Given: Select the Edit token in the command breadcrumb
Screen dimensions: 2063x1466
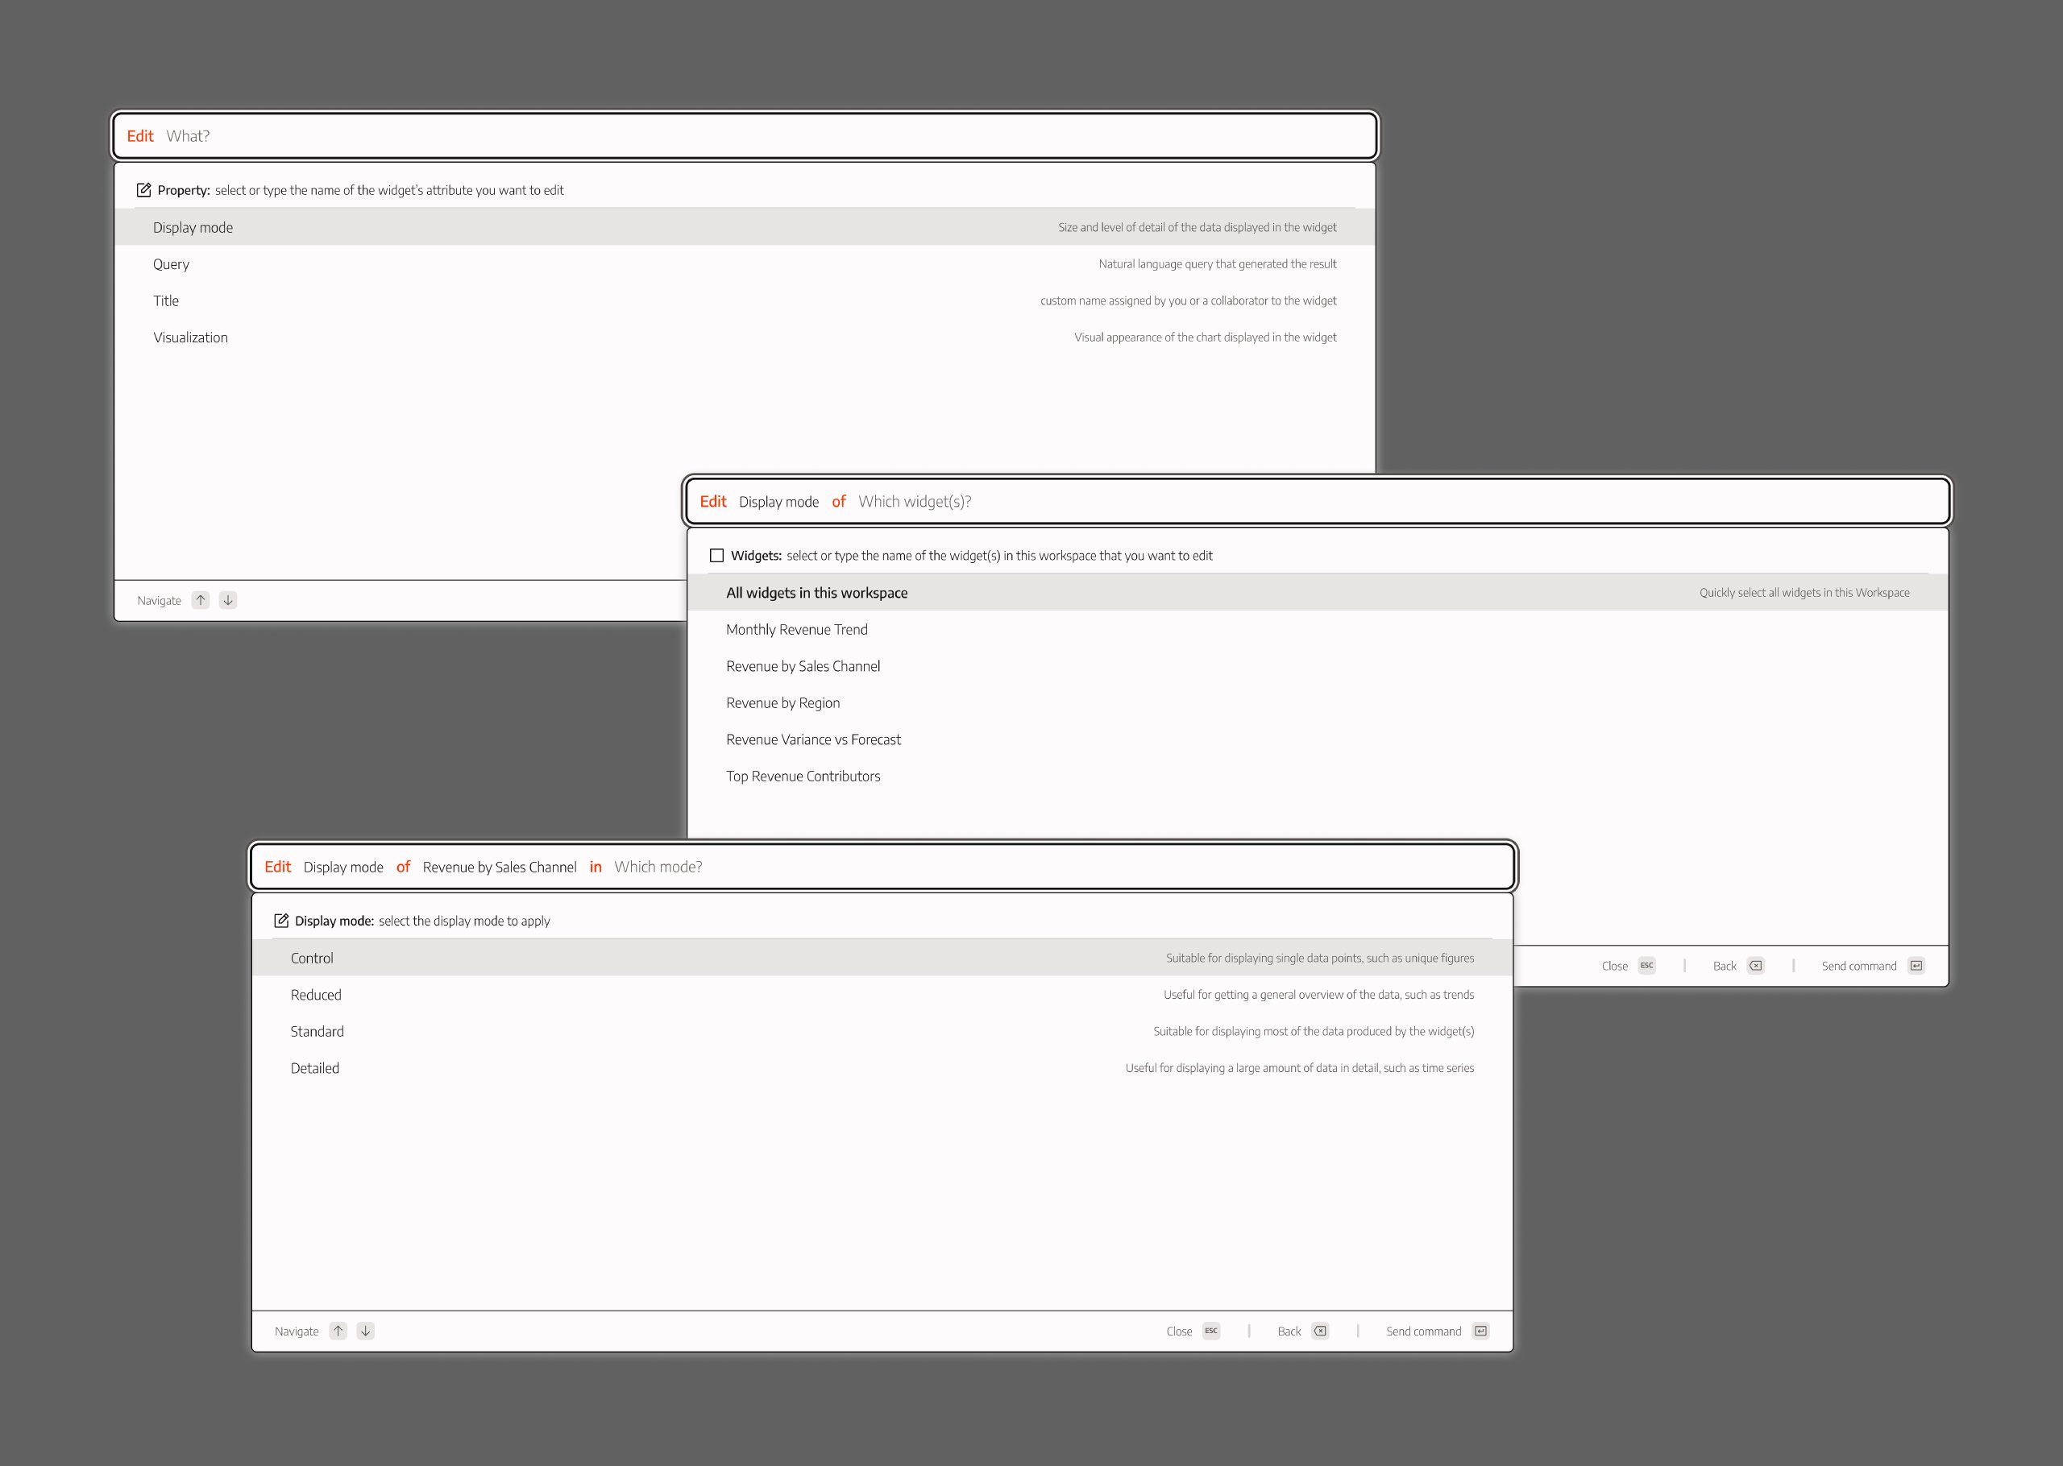Looking at the screenshot, I should click(x=278, y=867).
